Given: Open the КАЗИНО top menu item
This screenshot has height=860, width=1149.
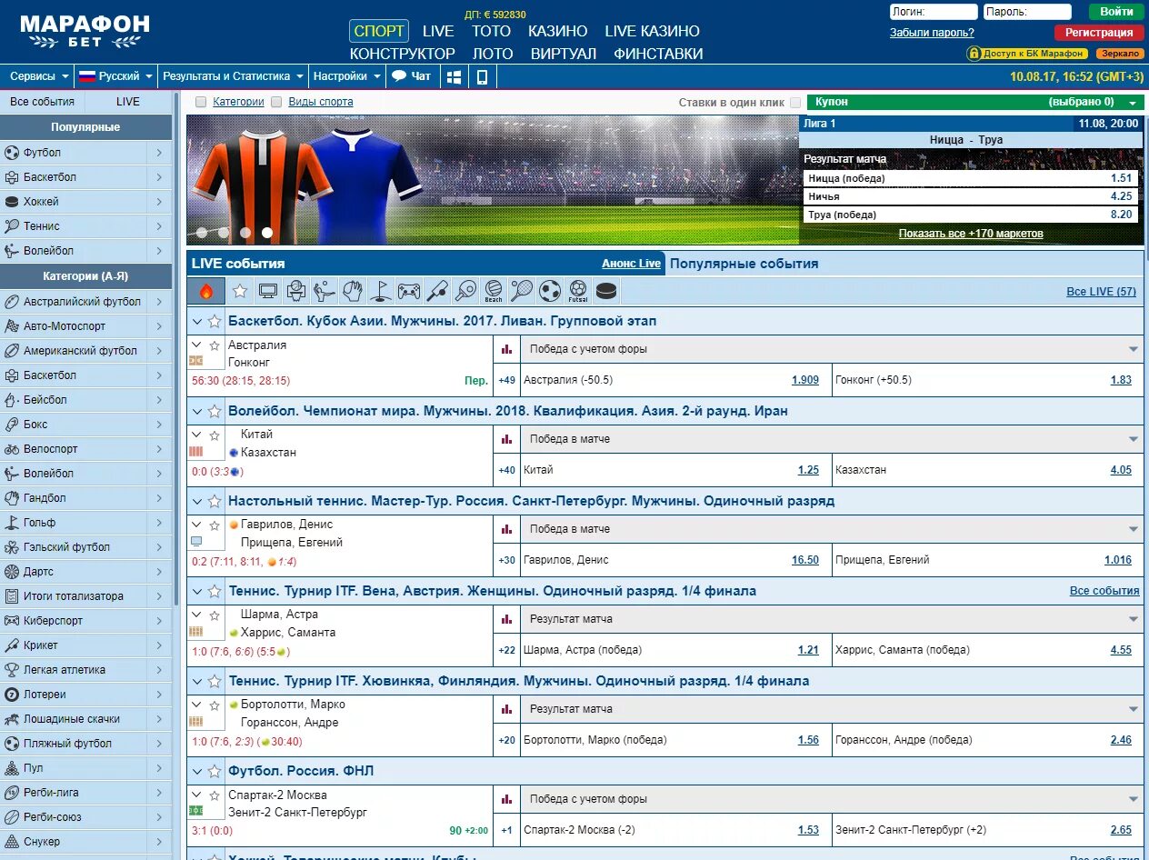Looking at the screenshot, I should pyautogui.click(x=558, y=31).
